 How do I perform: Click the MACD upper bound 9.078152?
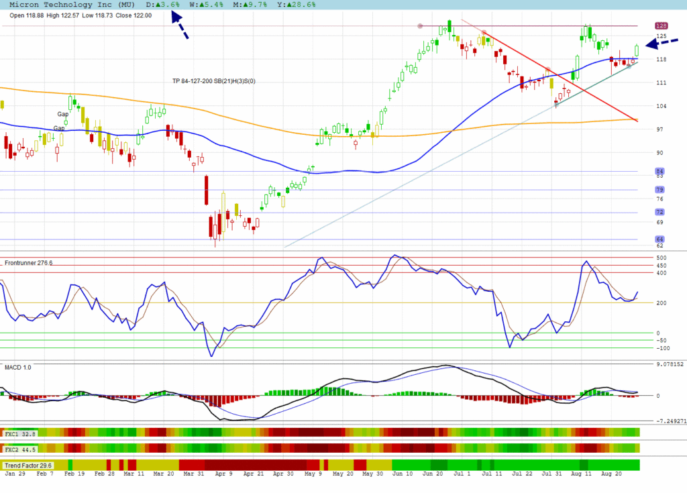670,364
